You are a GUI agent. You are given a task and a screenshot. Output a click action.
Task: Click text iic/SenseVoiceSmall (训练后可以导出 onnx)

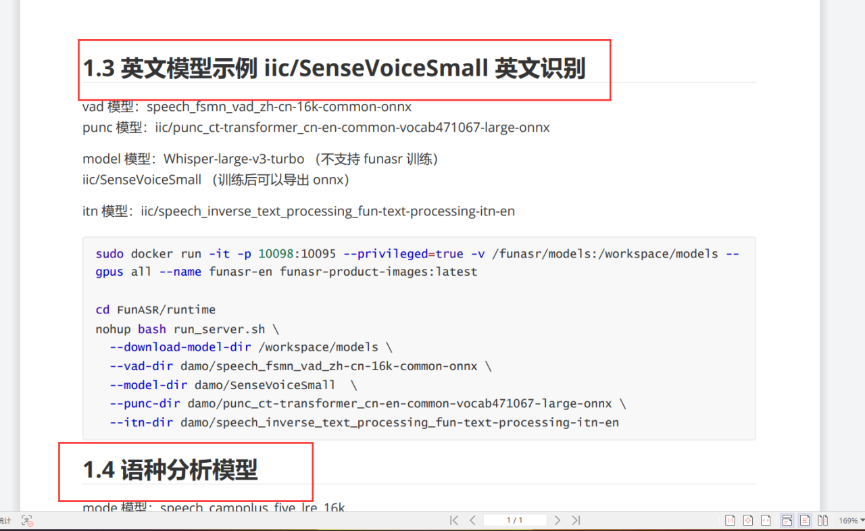pyautogui.click(x=216, y=180)
